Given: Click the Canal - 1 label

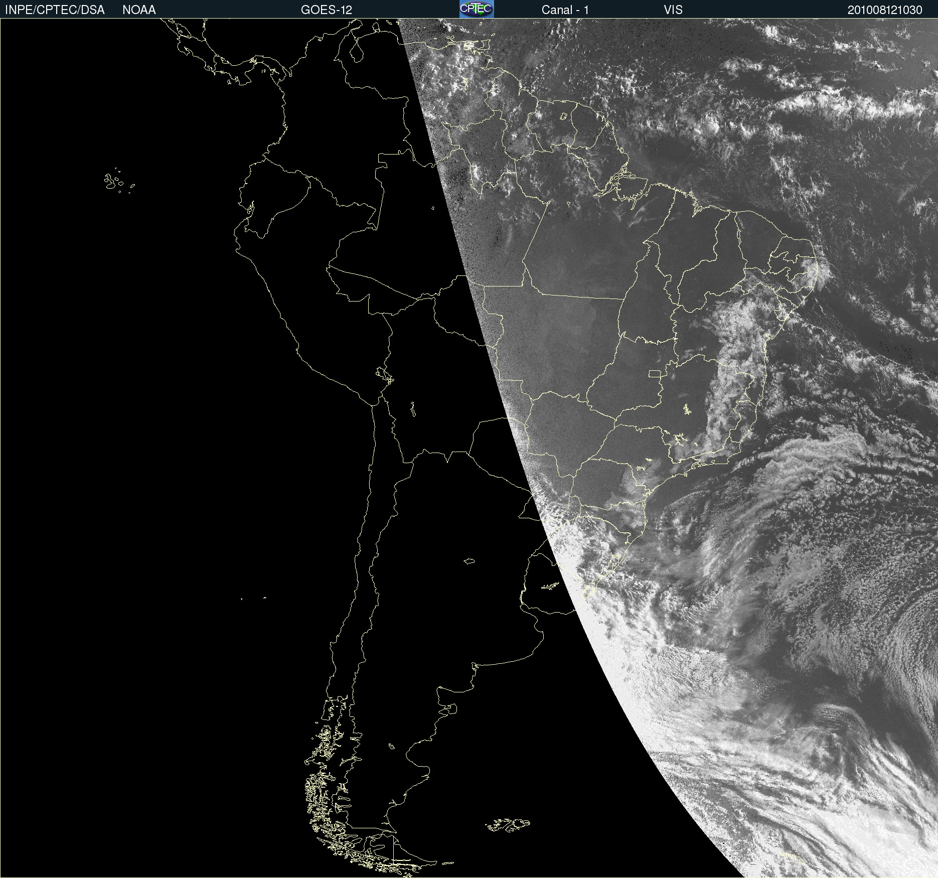Looking at the screenshot, I should point(565,10).
